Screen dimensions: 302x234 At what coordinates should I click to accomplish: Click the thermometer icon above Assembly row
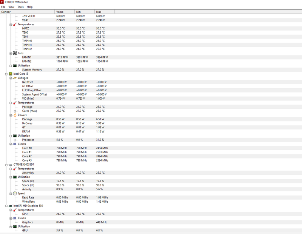tap(15, 169)
